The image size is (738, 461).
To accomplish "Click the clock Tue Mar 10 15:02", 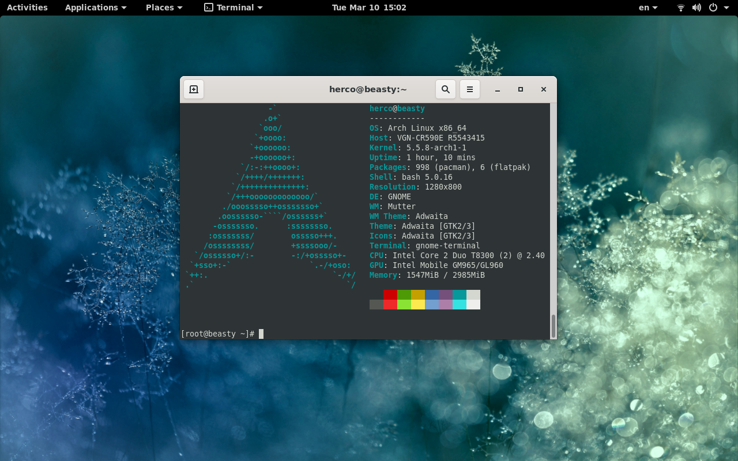I will point(369,7).
